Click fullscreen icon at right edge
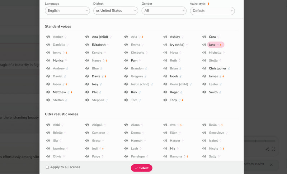 pos(273,149)
